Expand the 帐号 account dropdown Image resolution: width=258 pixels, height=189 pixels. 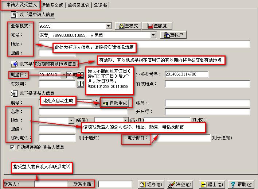pos(153,35)
